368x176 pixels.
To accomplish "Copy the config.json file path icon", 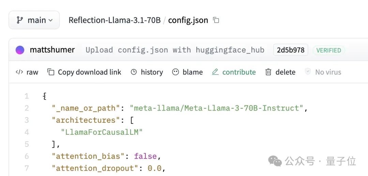I will click(x=216, y=20).
